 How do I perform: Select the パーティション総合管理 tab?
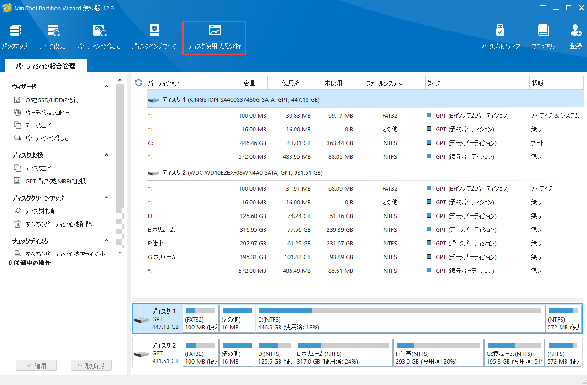click(45, 66)
